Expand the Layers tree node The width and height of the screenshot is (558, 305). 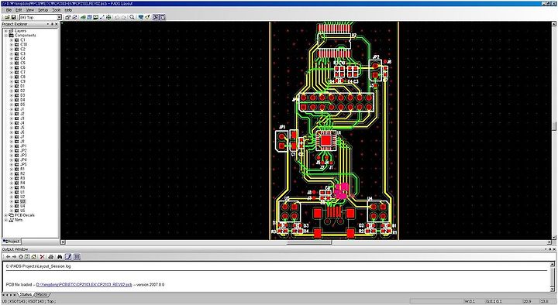click(5, 31)
